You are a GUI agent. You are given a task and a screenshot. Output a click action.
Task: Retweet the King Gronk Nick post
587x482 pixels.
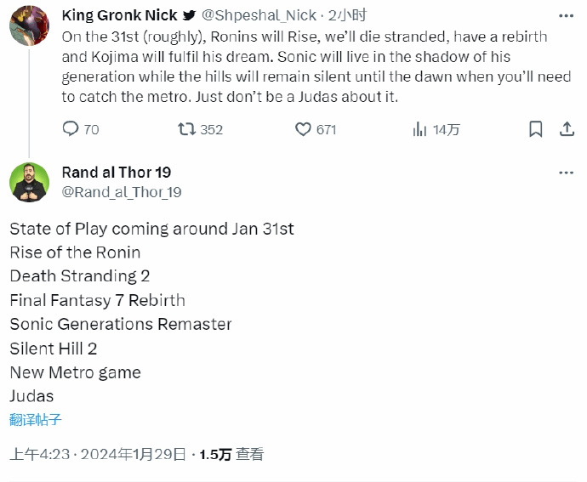tap(186, 129)
